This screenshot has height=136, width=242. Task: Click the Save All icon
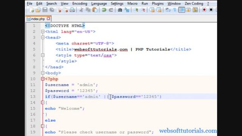tap(52, 10)
